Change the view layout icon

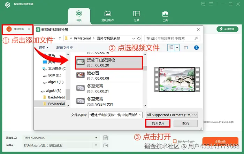tap(171, 48)
